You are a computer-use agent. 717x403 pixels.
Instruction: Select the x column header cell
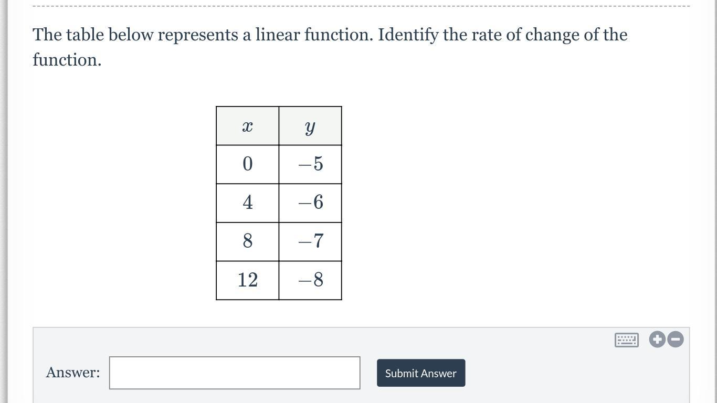point(247,126)
